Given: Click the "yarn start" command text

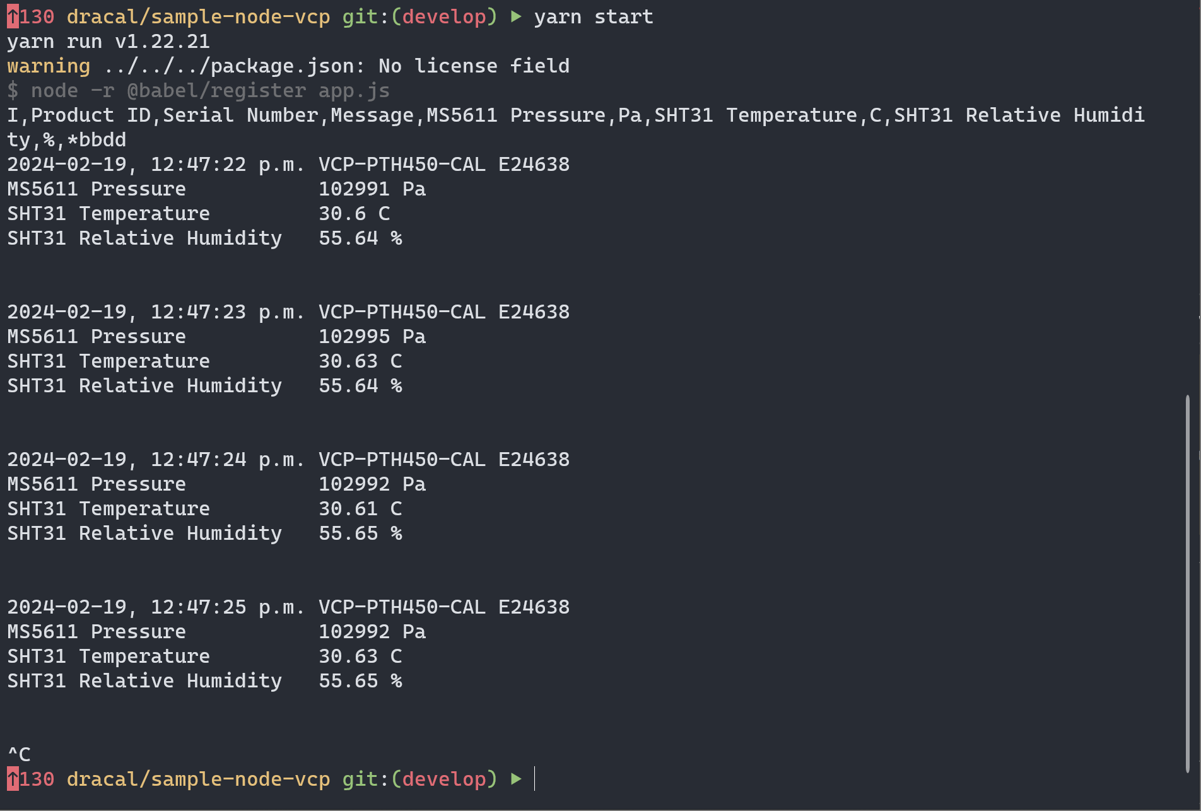Looking at the screenshot, I should pyautogui.click(x=593, y=17).
